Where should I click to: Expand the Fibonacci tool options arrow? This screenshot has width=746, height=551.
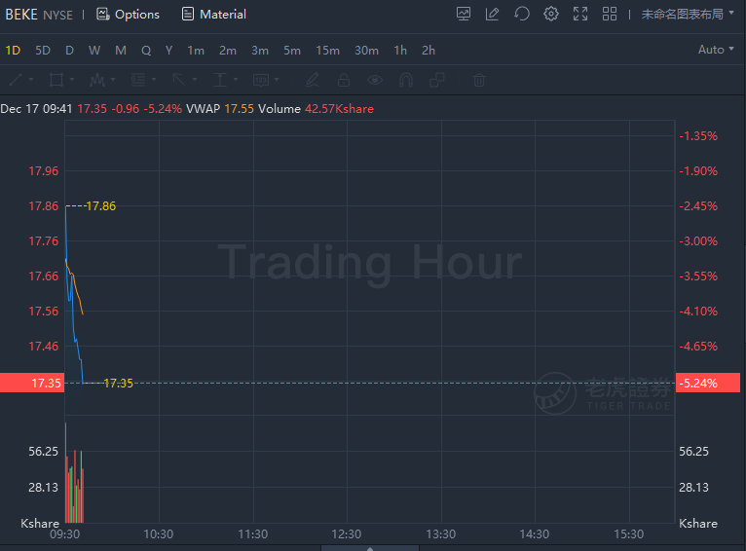pyautogui.click(x=154, y=80)
